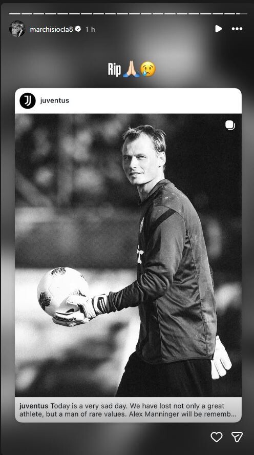Viewport: 254px width, 455px height.
Task: Resume the story with the play button
Action: (x=218, y=29)
